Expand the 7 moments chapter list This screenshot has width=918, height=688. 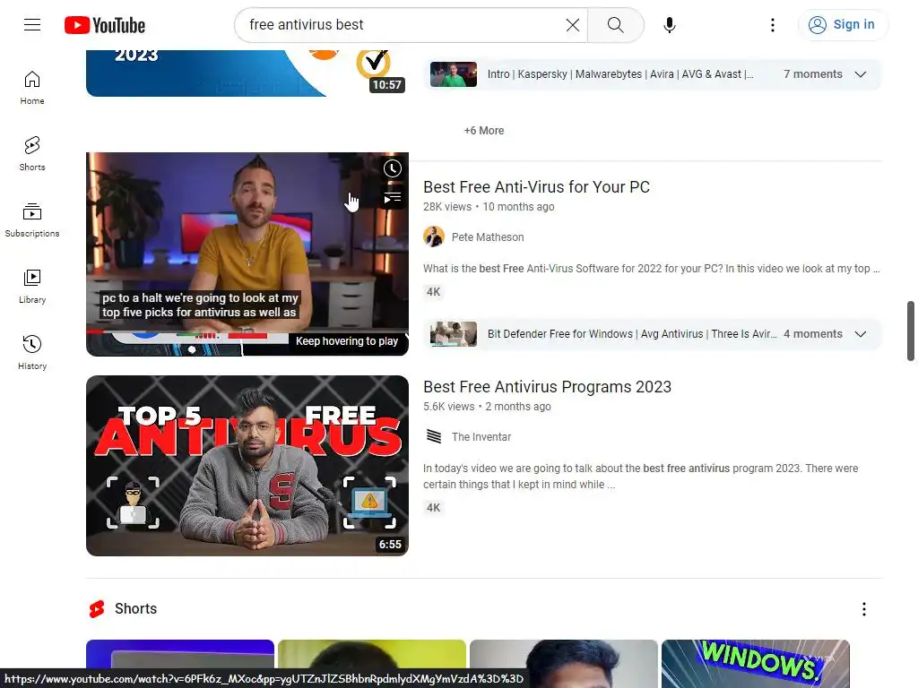(x=860, y=74)
